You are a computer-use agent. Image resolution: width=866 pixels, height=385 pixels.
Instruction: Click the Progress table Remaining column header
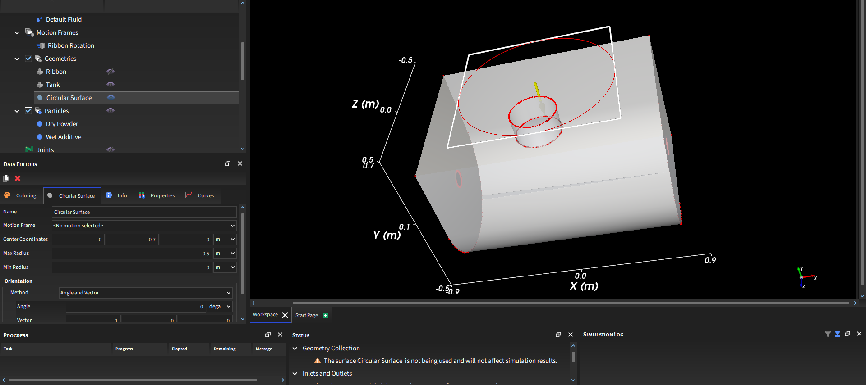click(x=230, y=349)
